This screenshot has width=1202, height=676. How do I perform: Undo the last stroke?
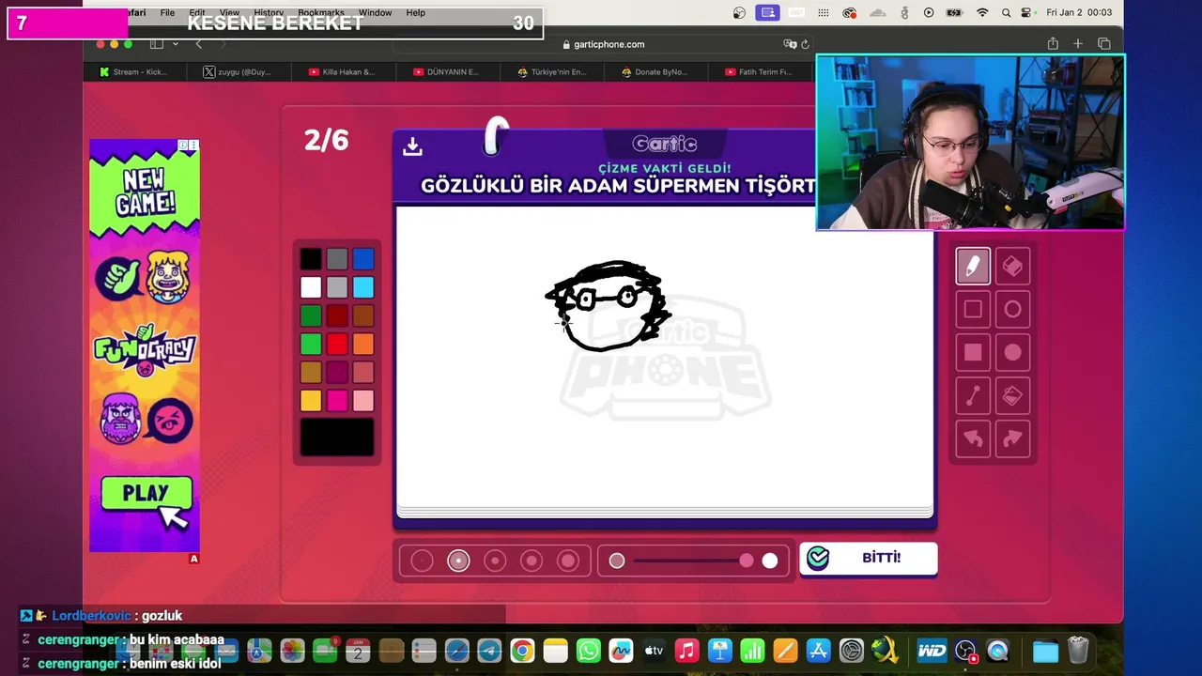coord(973,438)
